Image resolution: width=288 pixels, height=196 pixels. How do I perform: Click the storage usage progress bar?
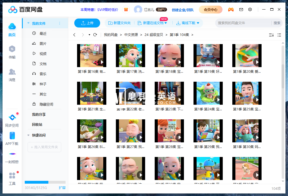click(45, 182)
